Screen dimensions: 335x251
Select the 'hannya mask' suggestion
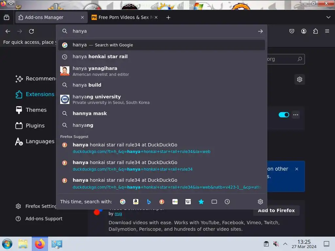[162, 113]
